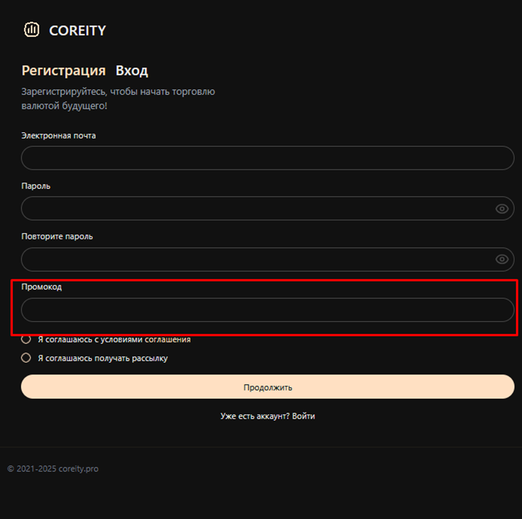Switch to the Вход tab
The height and width of the screenshot is (519, 522).
click(x=131, y=71)
